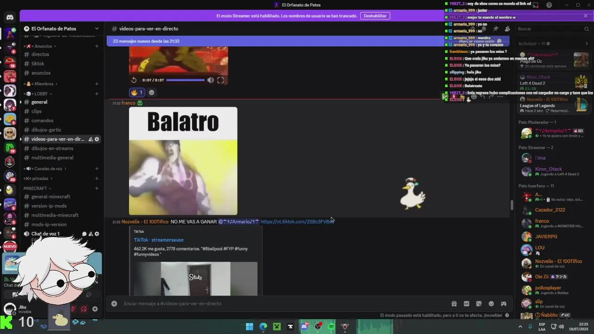This screenshot has width=594, height=334.
Task: Open Chat de voz 1 settings gear
Action: click(x=97, y=234)
